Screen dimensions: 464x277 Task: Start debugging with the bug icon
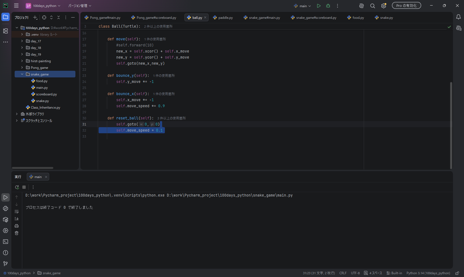328,6
